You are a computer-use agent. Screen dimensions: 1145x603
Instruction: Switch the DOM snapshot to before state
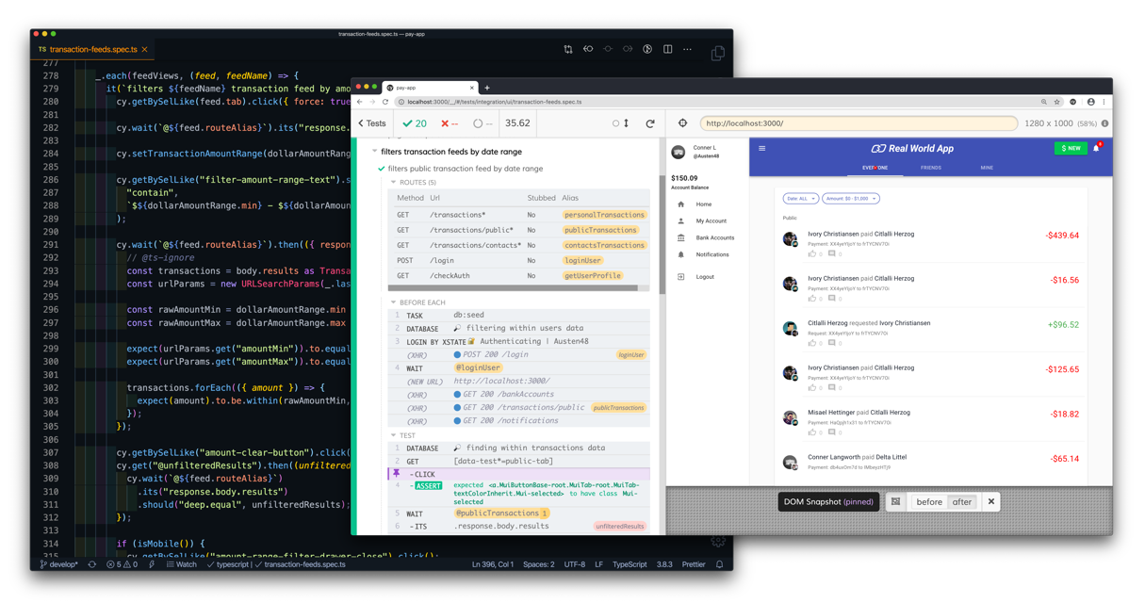(x=928, y=501)
